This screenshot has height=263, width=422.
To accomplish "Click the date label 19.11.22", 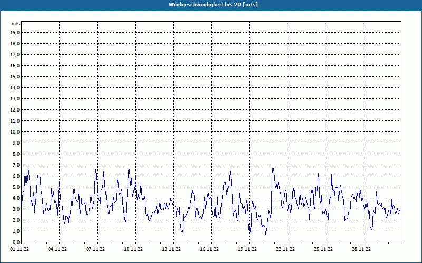I will [x=247, y=249].
